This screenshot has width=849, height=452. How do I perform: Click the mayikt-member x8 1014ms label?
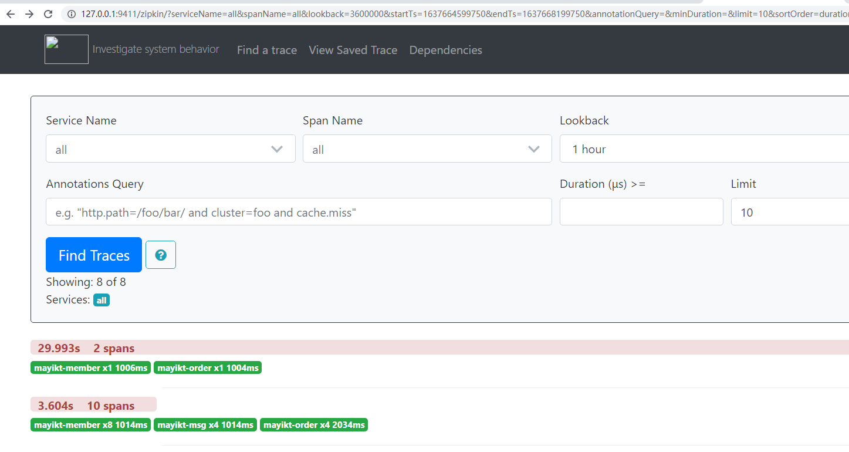(x=90, y=425)
